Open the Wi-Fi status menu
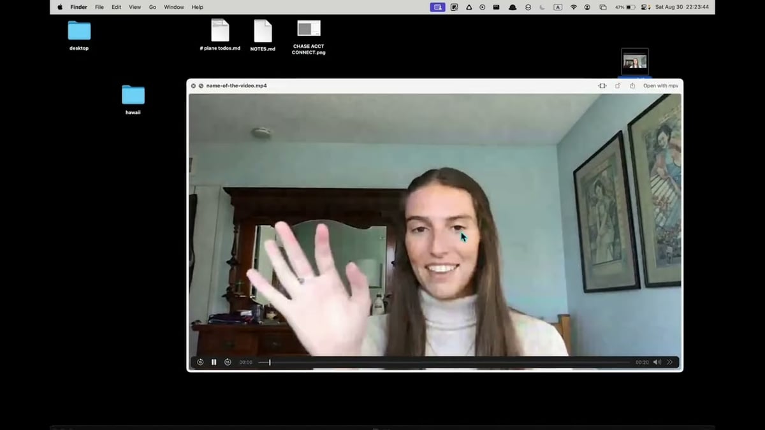 point(573,7)
